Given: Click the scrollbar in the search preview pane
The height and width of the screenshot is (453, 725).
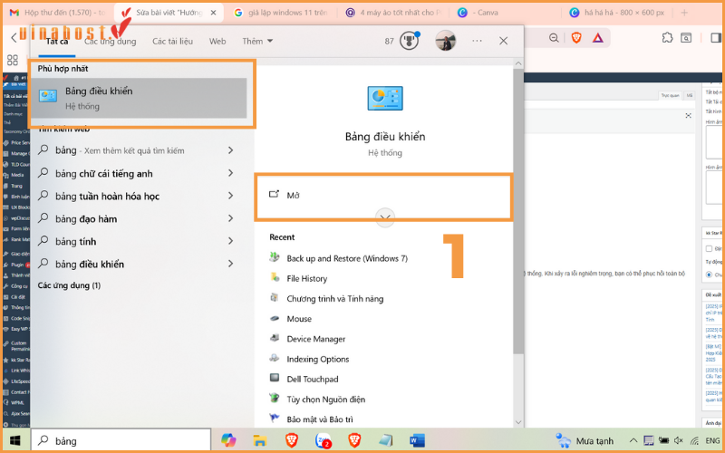Looking at the screenshot, I should (x=518, y=226).
